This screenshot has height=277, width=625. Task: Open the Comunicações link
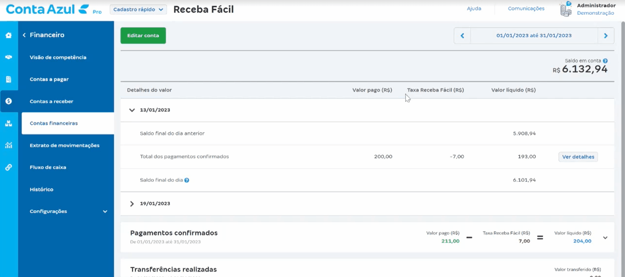pyautogui.click(x=526, y=8)
